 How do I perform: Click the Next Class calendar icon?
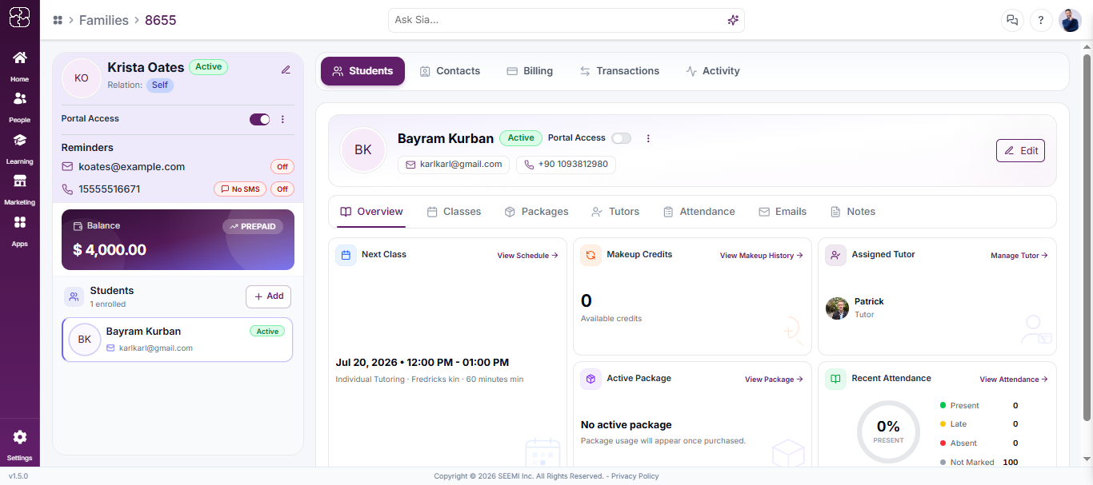(346, 256)
